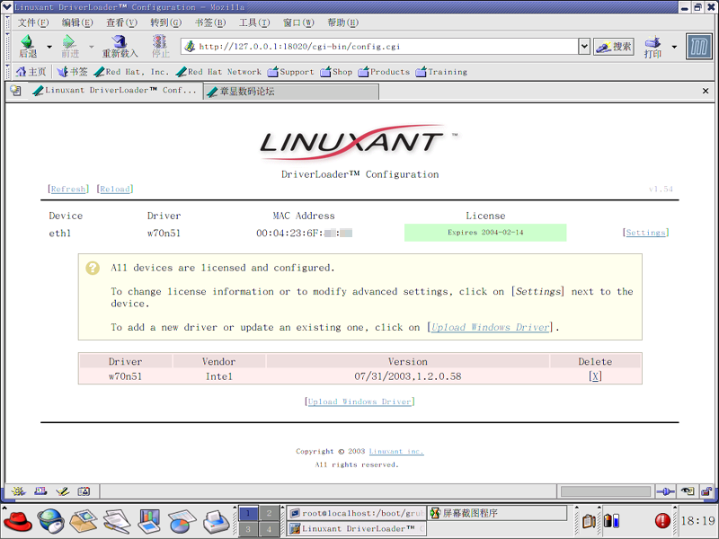Reload the page with 重新载入

click(120, 47)
